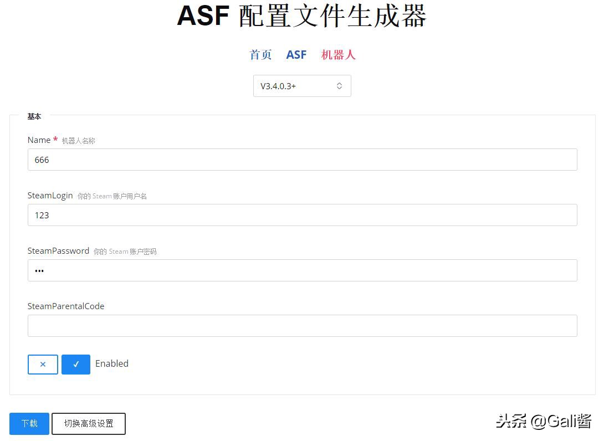
Task: Click 切换高级设置 to show advanced settings
Action: [89, 423]
